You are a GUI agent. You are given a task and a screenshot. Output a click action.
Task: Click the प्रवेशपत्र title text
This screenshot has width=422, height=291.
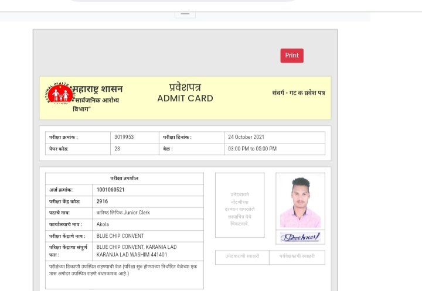click(x=185, y=87)
